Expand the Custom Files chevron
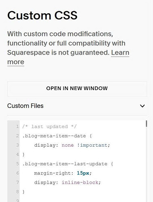The height and width of the screenshot is (202, 153). pyautogui.click(x=142, y=106)
